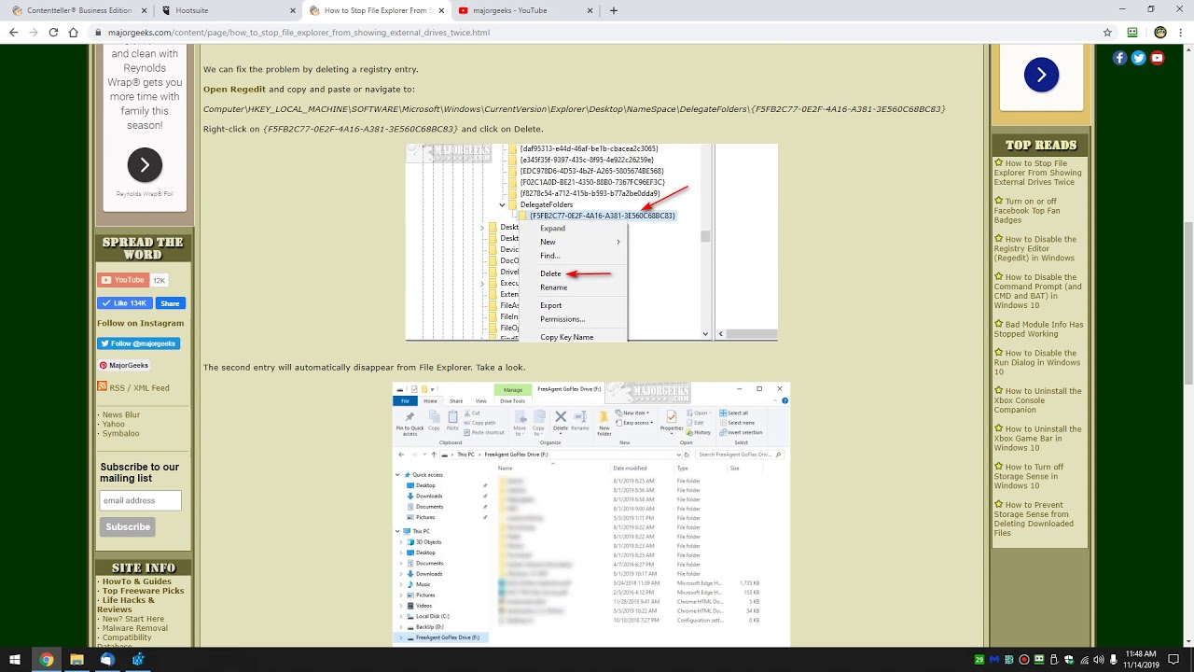The image size is (1194, 672).
Task: Open the Windows Start menu
Action: (x=16, y=660)
